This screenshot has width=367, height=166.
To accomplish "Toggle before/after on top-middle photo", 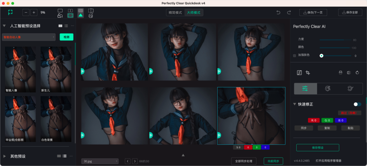I will coord(151,71).
